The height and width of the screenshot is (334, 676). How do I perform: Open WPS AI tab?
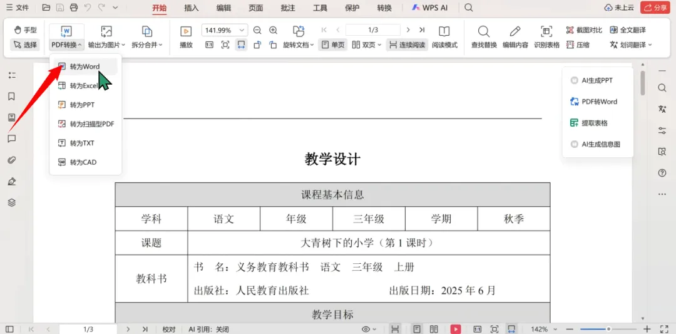point(429,8)
